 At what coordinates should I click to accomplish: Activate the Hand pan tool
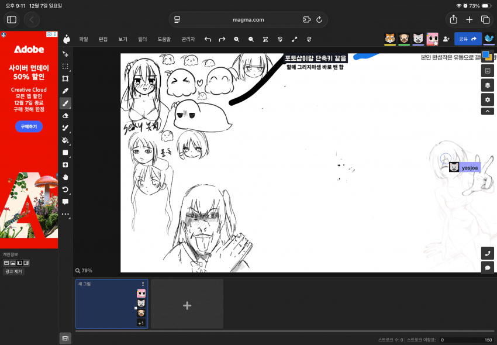click(x=65, y=177)
